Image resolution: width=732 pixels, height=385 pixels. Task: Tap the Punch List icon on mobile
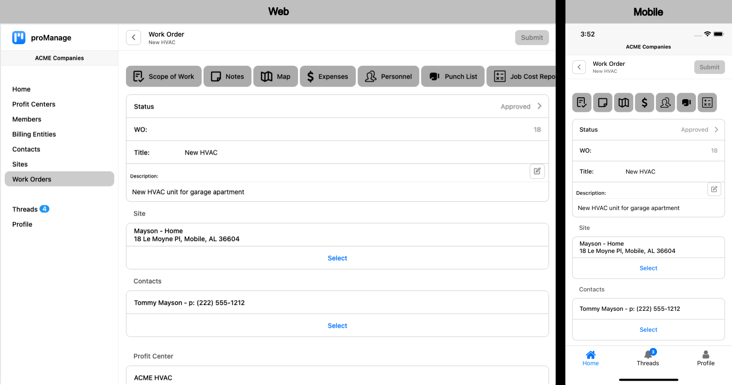686,102
